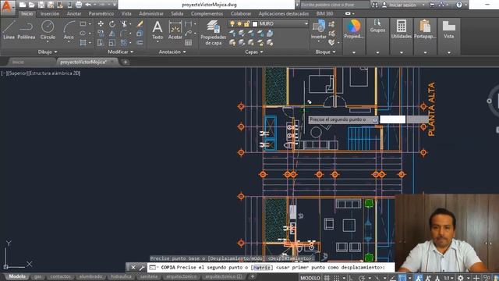Toggle MODELO space button in status bar
Image resolution: width=499 pixels, height=281 pixels.
tap(310, 278)
